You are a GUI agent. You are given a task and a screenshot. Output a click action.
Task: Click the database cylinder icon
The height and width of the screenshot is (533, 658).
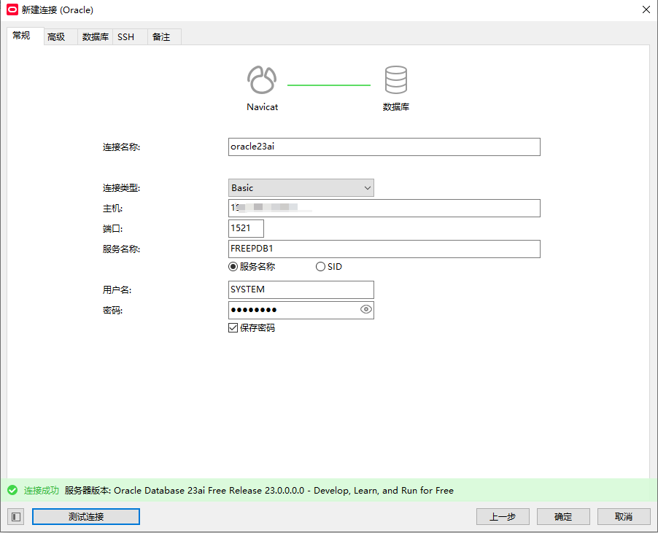point(395,79)
